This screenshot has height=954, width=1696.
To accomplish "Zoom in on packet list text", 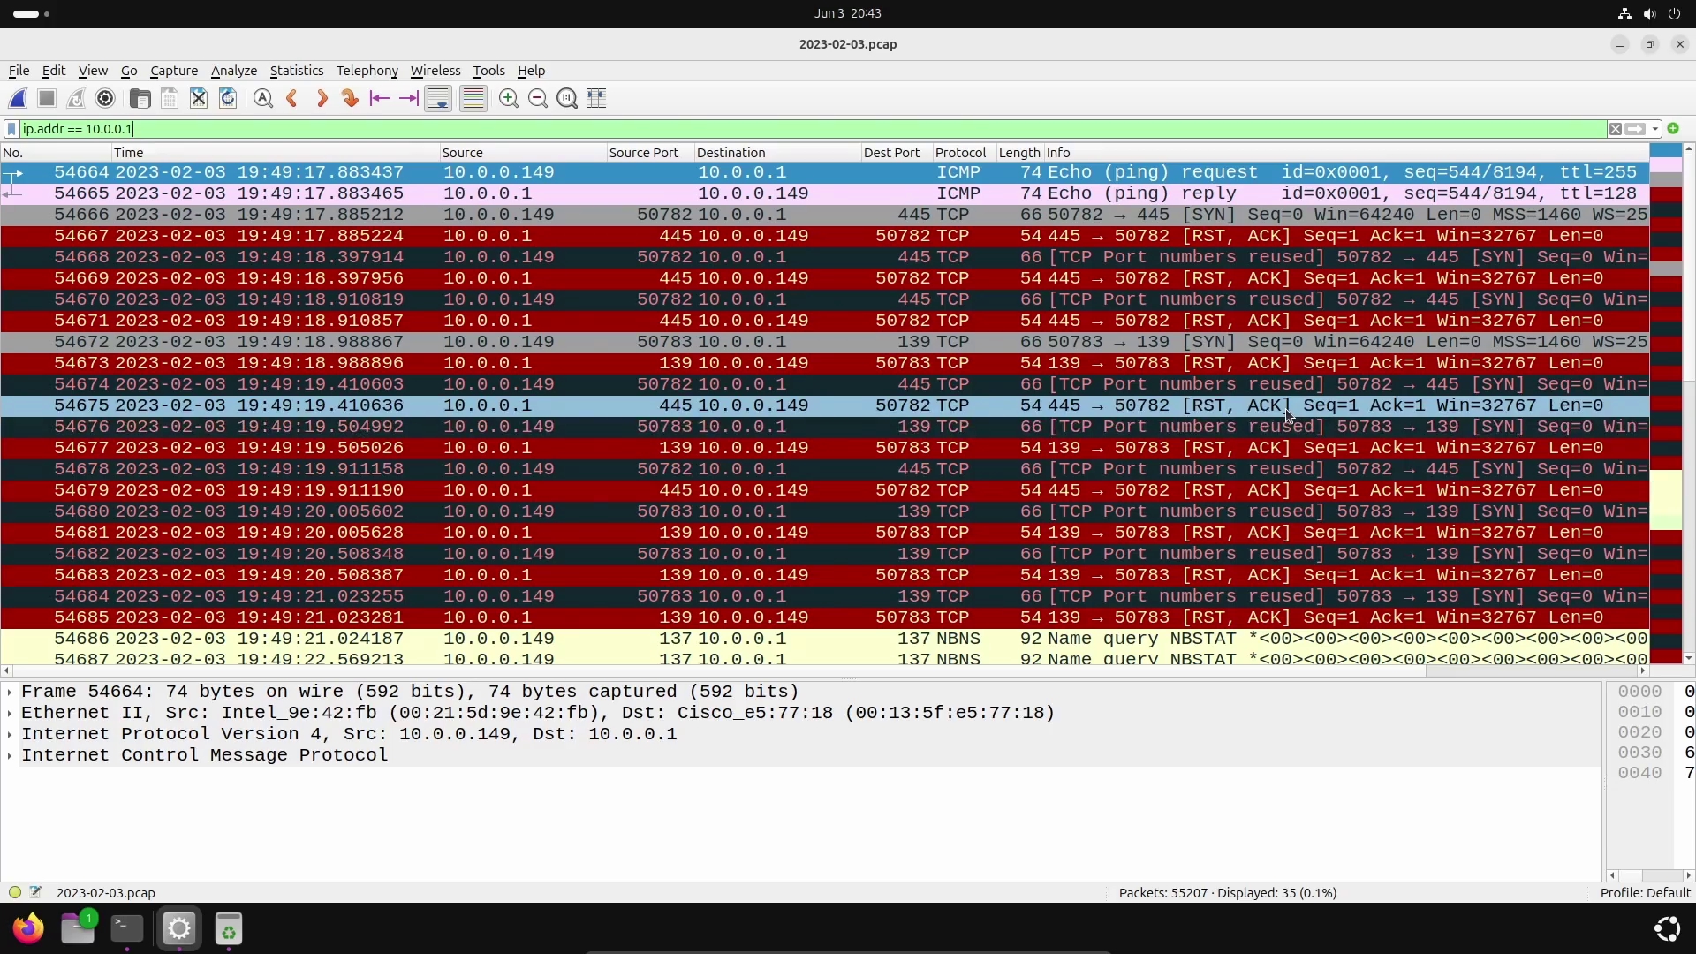I will (x=509, y=99).
